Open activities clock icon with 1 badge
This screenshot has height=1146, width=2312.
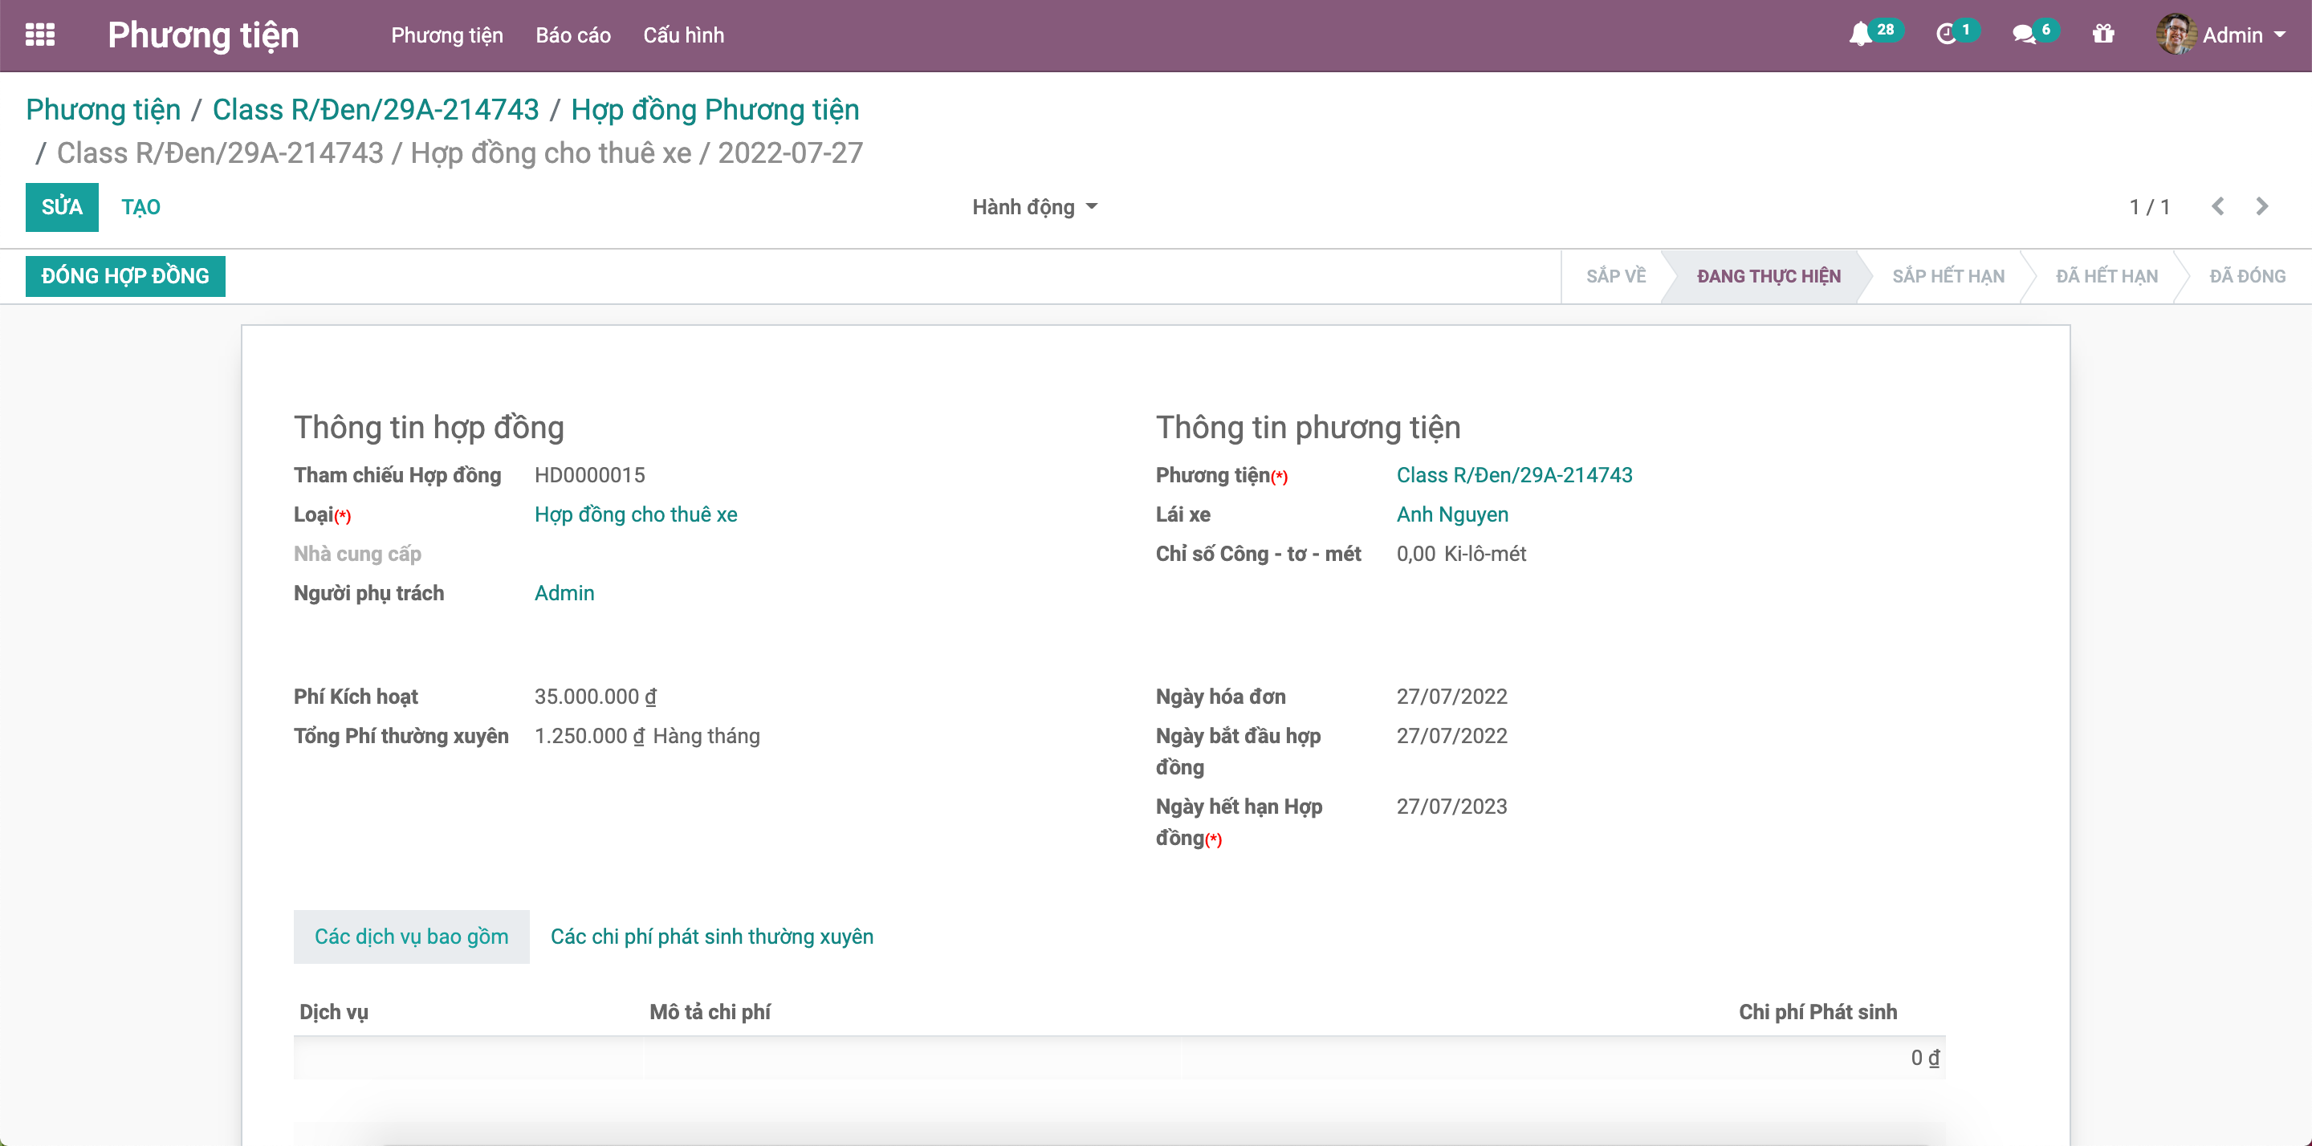click(x=1956, y=34)
